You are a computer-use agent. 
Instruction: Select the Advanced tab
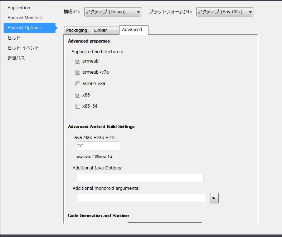point(134,30)
